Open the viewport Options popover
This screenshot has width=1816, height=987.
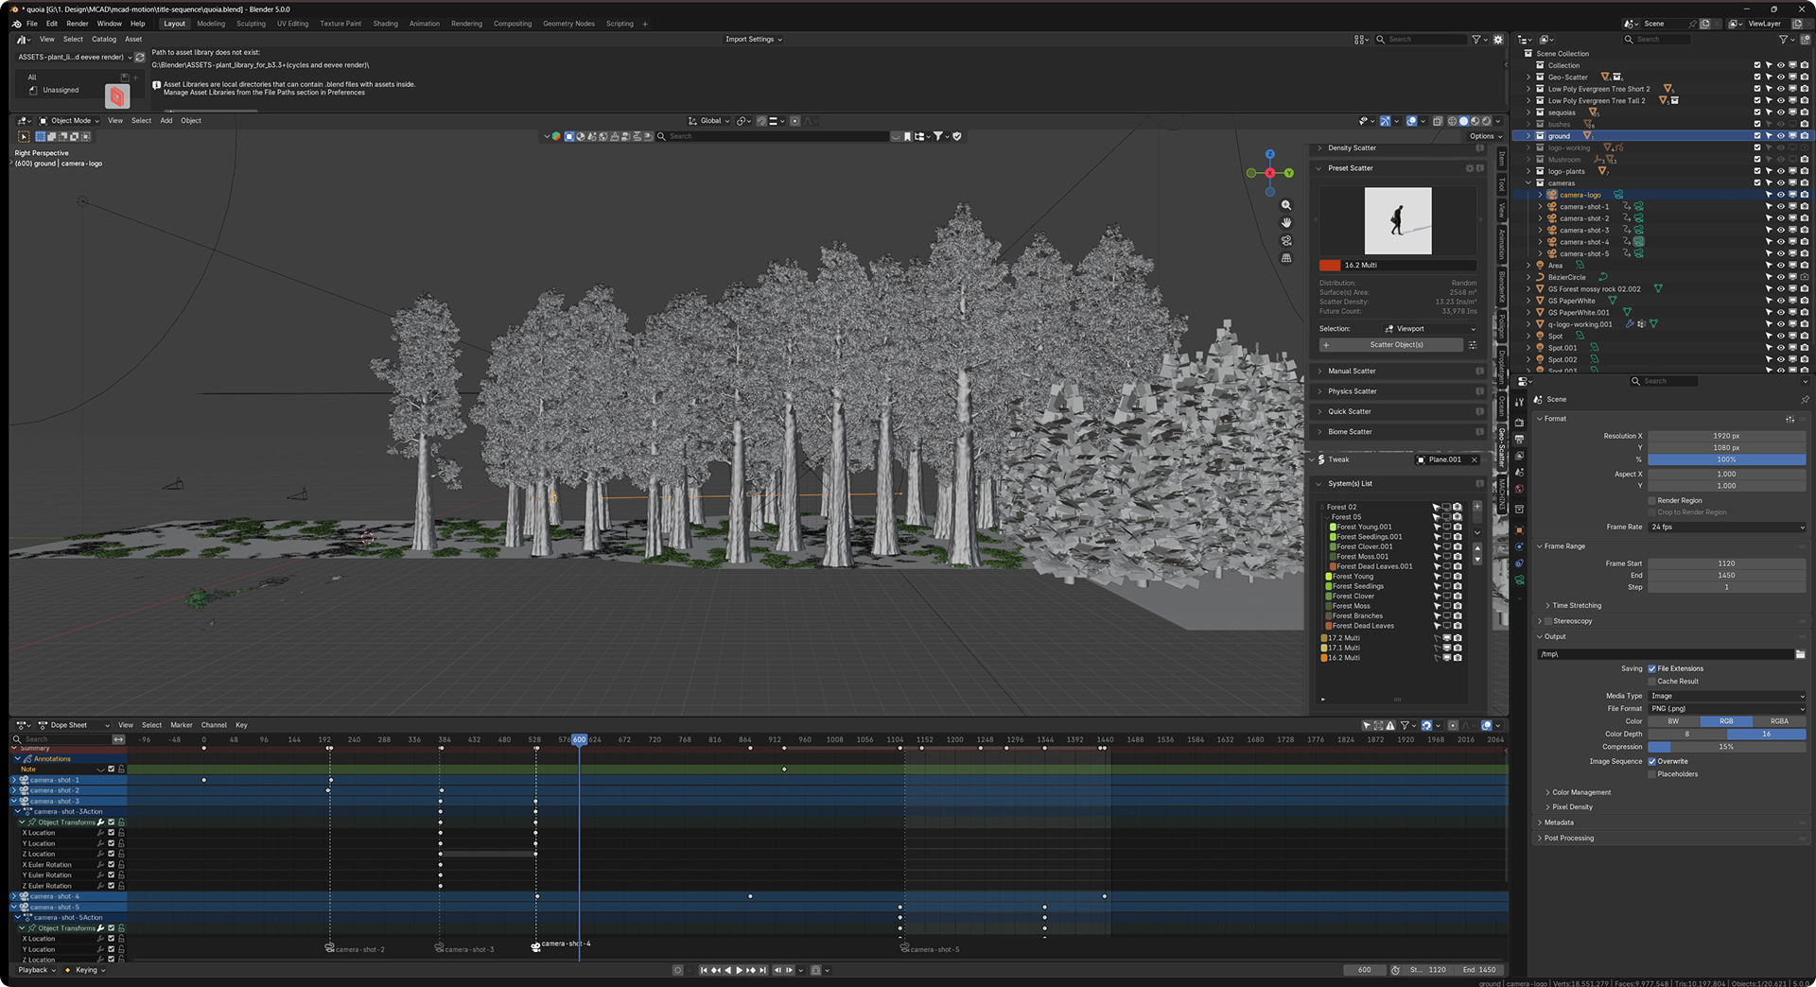point(1486,136)
